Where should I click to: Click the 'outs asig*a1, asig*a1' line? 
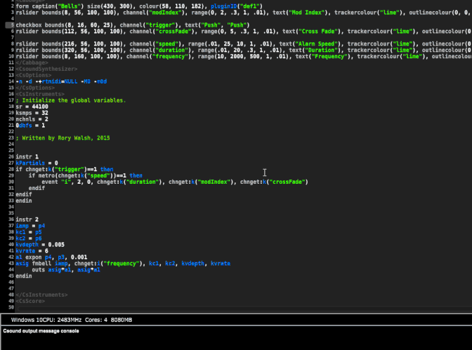click(66, 270)
